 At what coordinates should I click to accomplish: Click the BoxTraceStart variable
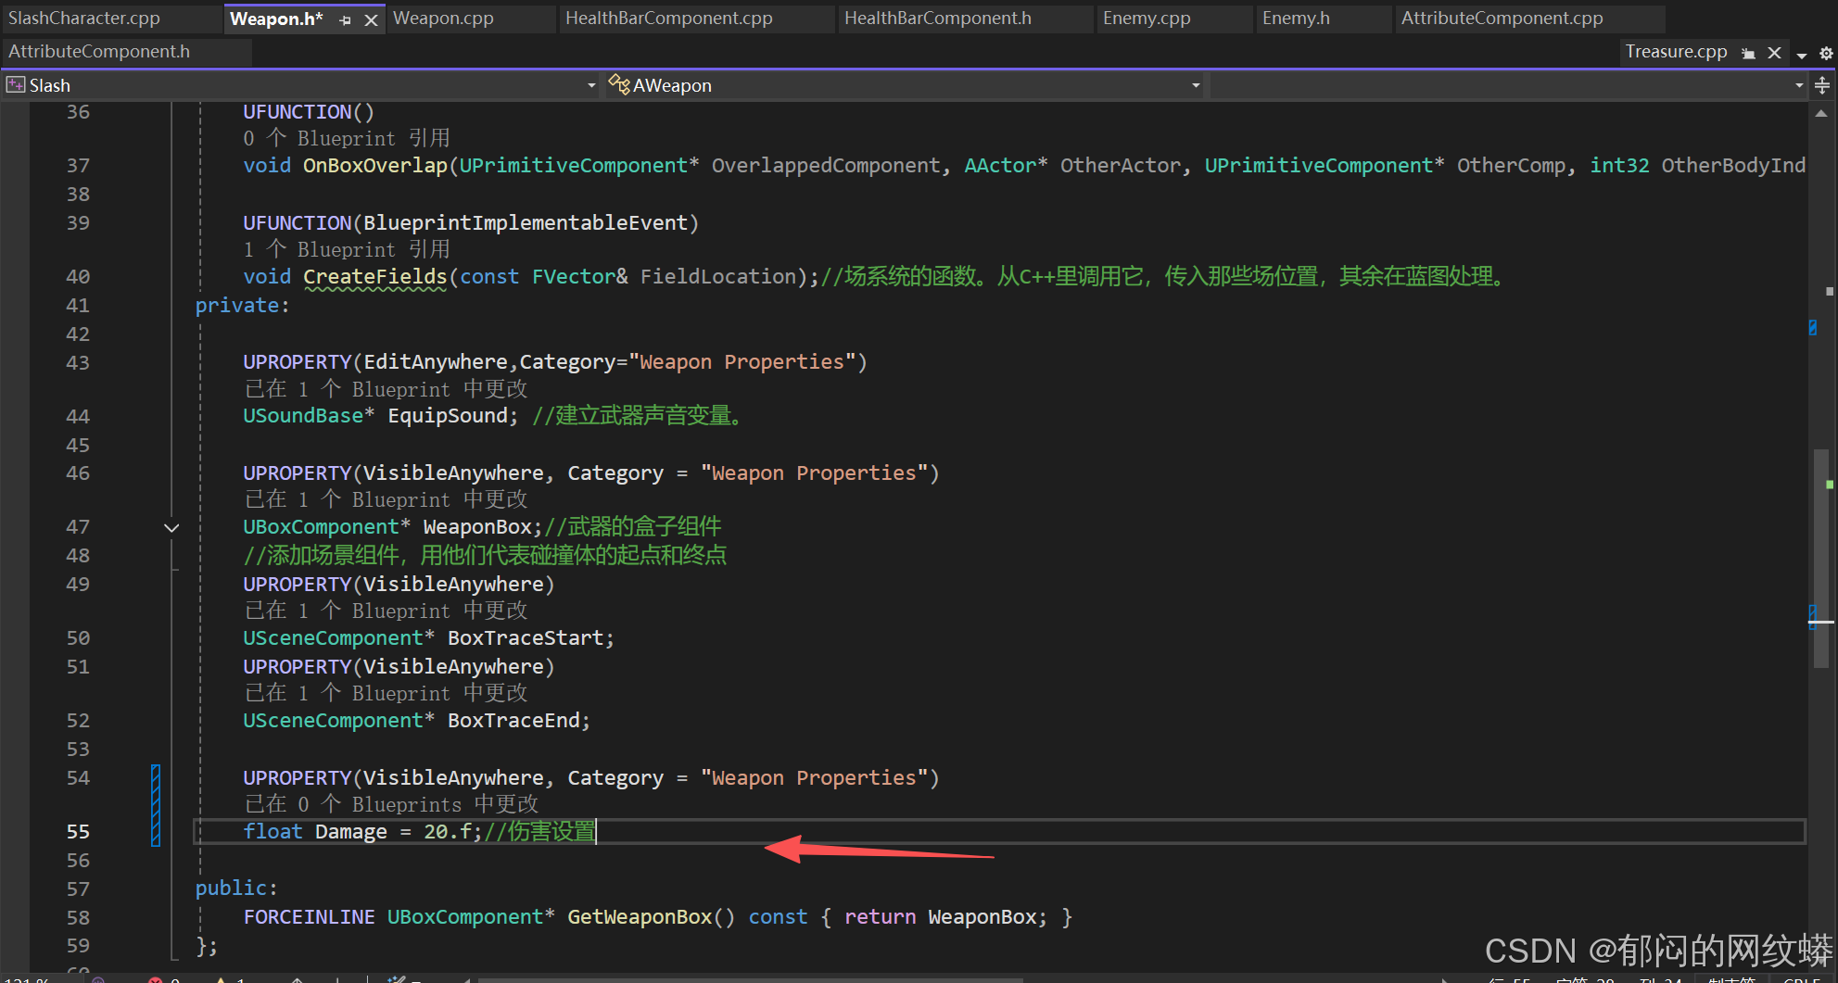(x=526, y=638)
